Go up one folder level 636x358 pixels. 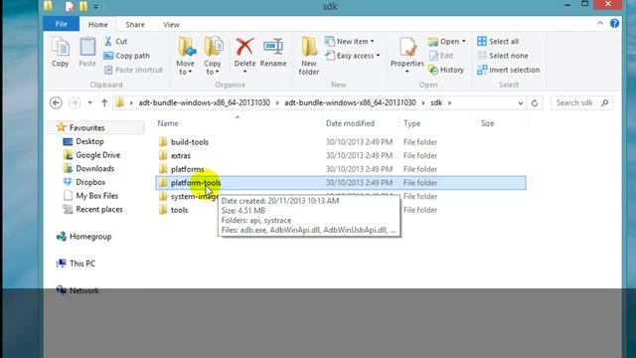[x=104, y=102]
